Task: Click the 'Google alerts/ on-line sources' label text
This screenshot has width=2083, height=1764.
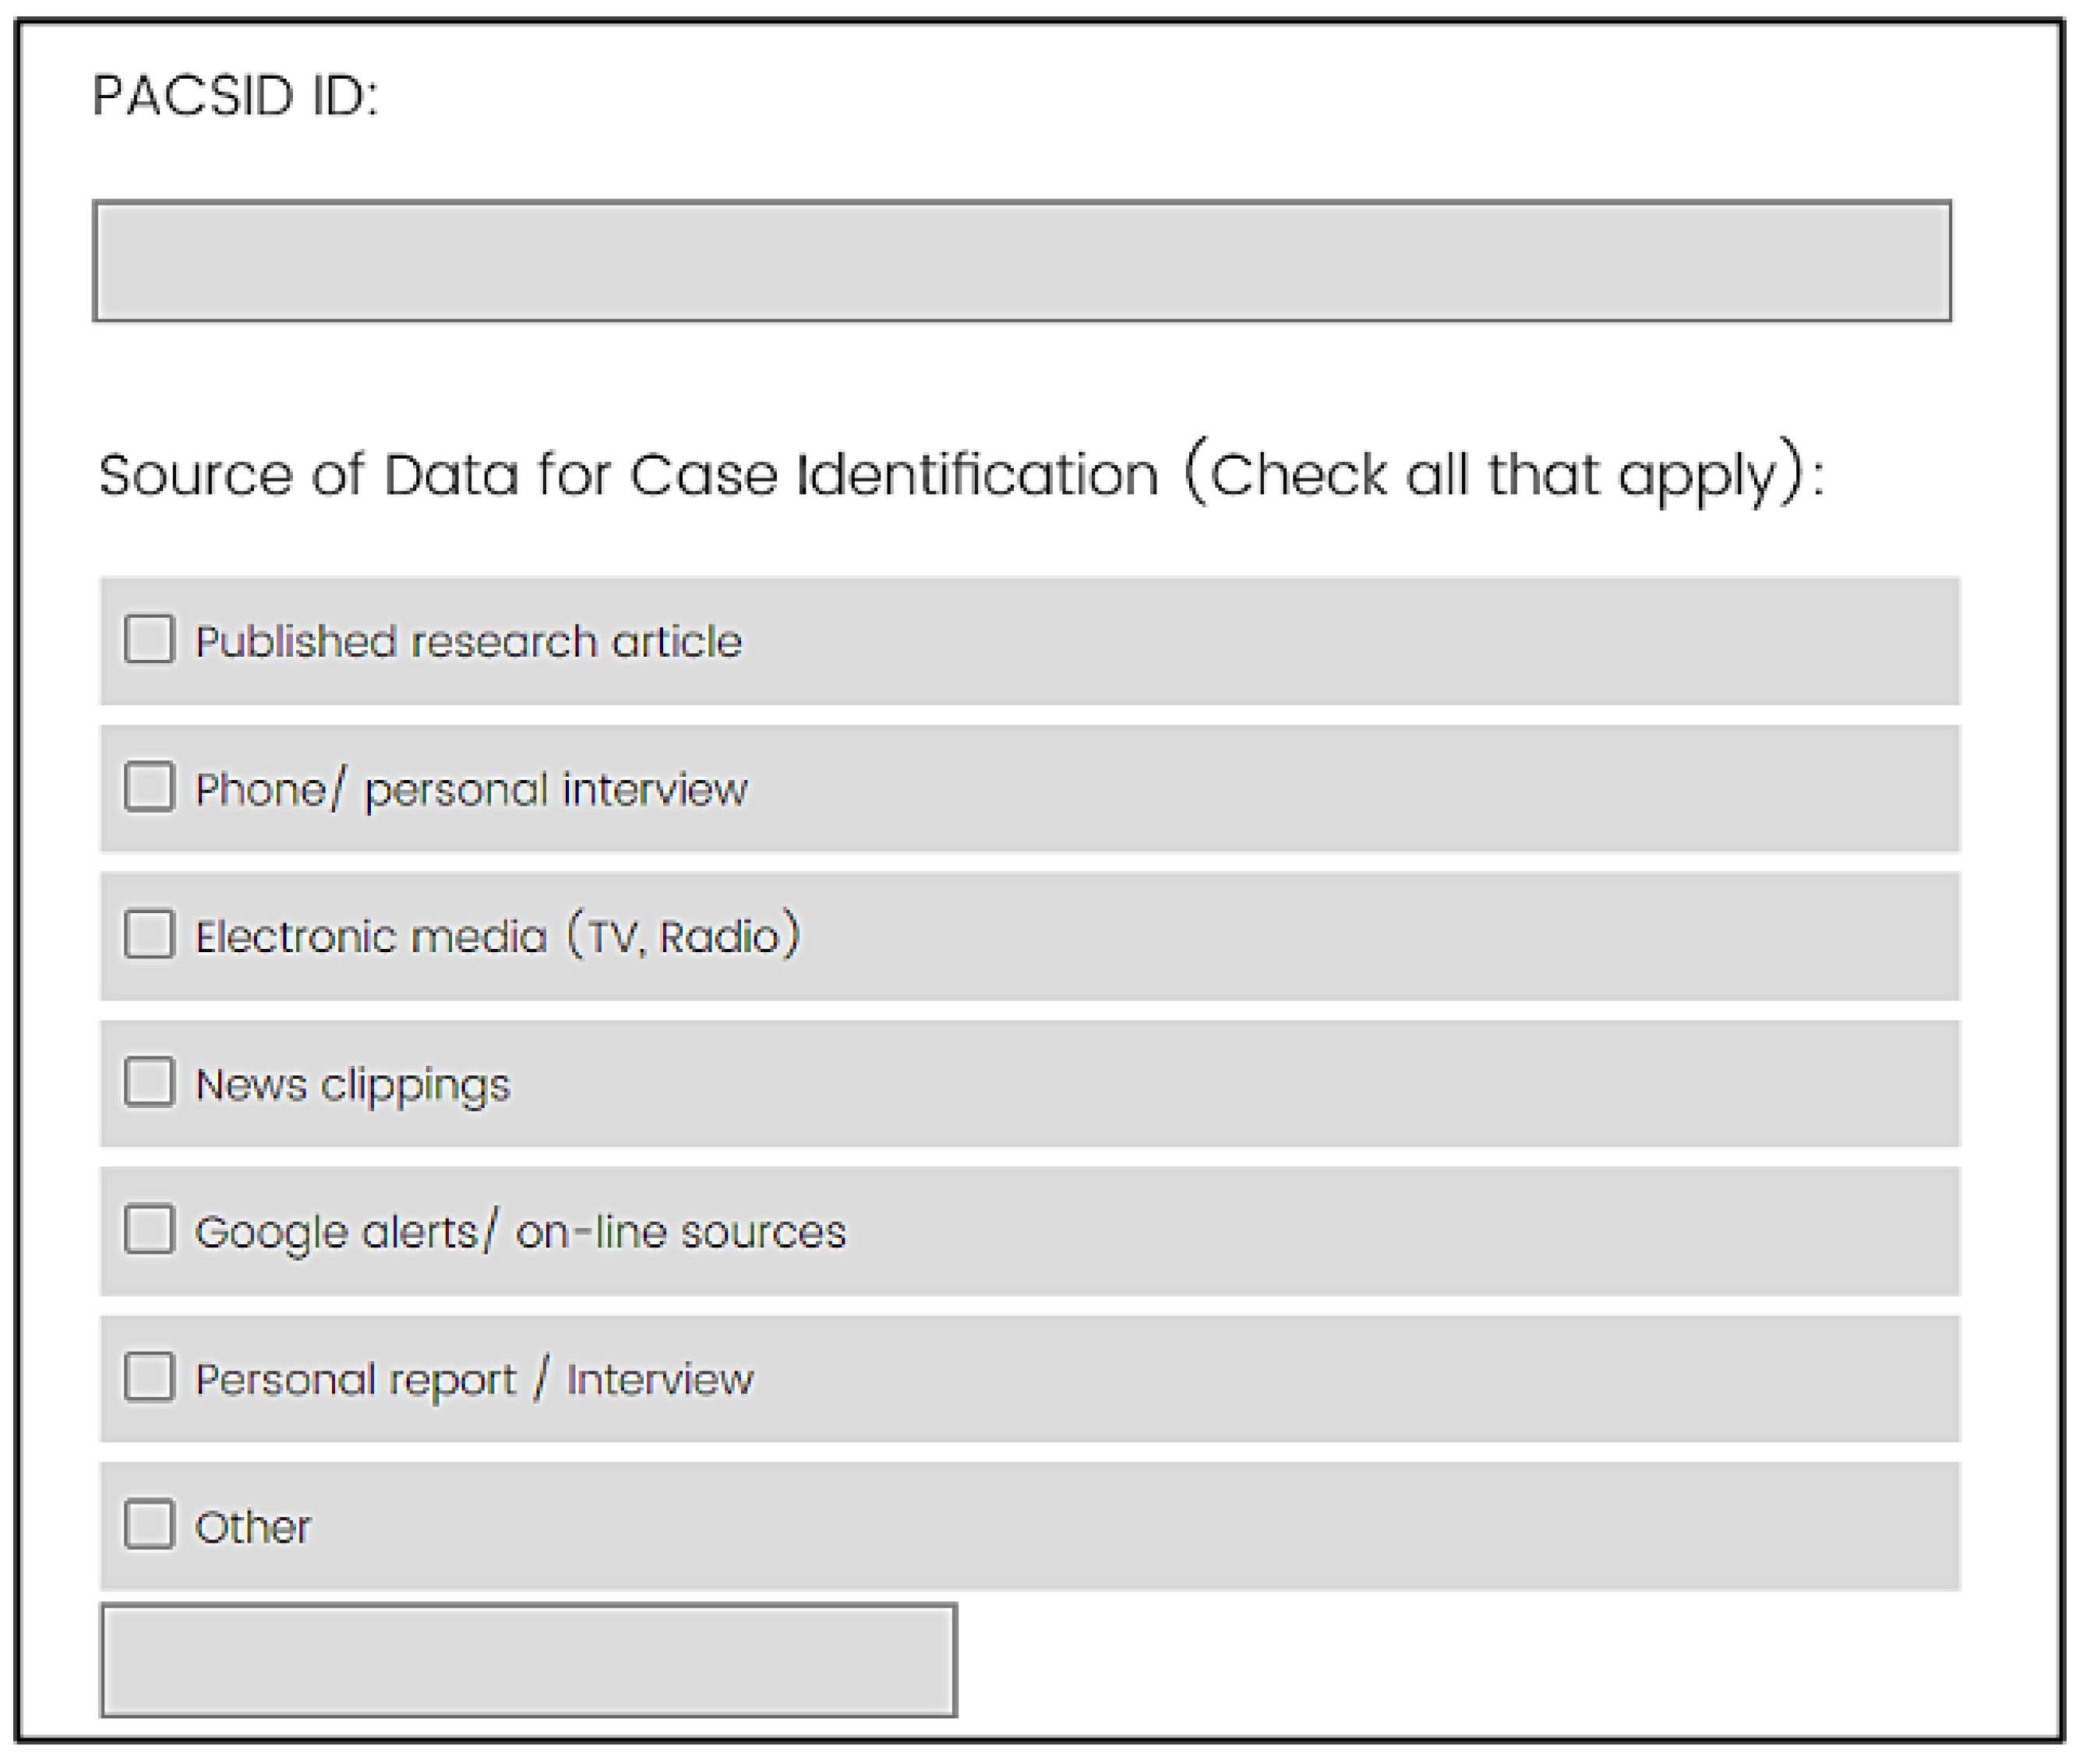Action: click(520, 1232)
